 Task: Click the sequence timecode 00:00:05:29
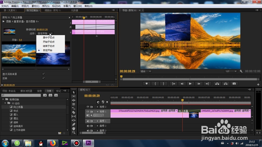(92, 96)
